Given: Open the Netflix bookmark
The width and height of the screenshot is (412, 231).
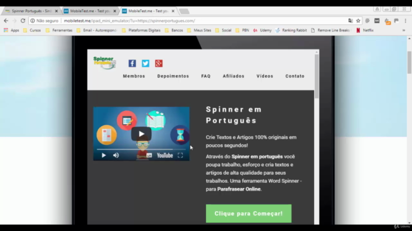Looking at the screenshot, I should (365, 30).
